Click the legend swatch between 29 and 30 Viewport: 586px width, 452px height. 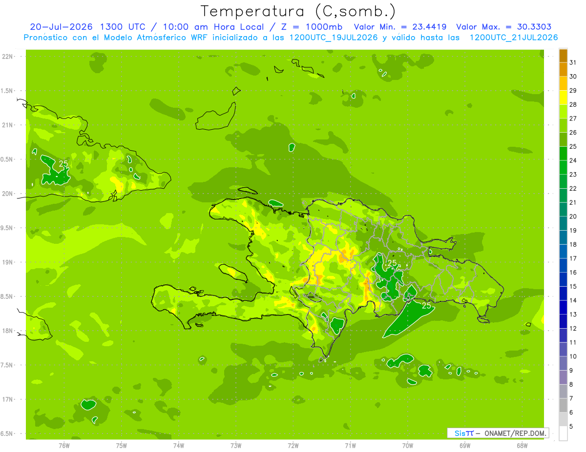(563, 83)
